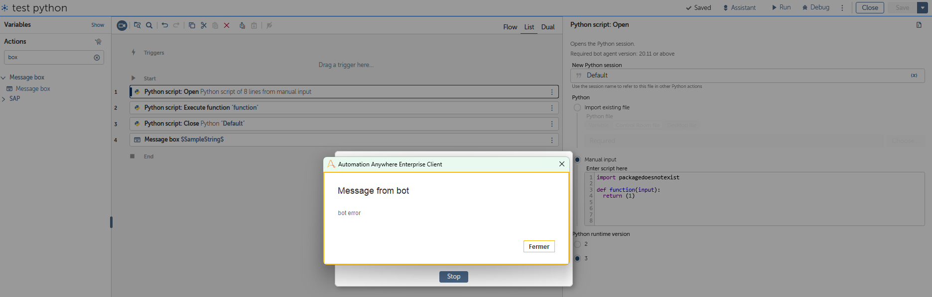This screenshot has width=932, height=297.
Task: Paste from shared clipboard icon
Action: tap(254, 25)
